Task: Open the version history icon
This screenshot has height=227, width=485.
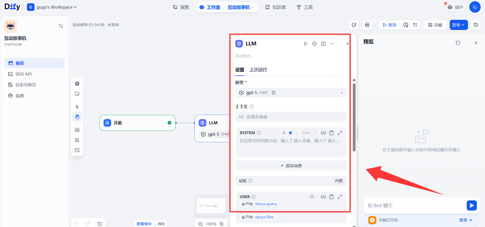Action: (x=476, y=25)
